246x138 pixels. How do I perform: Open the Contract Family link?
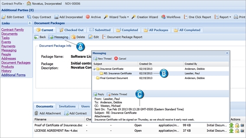pos(13,29)
